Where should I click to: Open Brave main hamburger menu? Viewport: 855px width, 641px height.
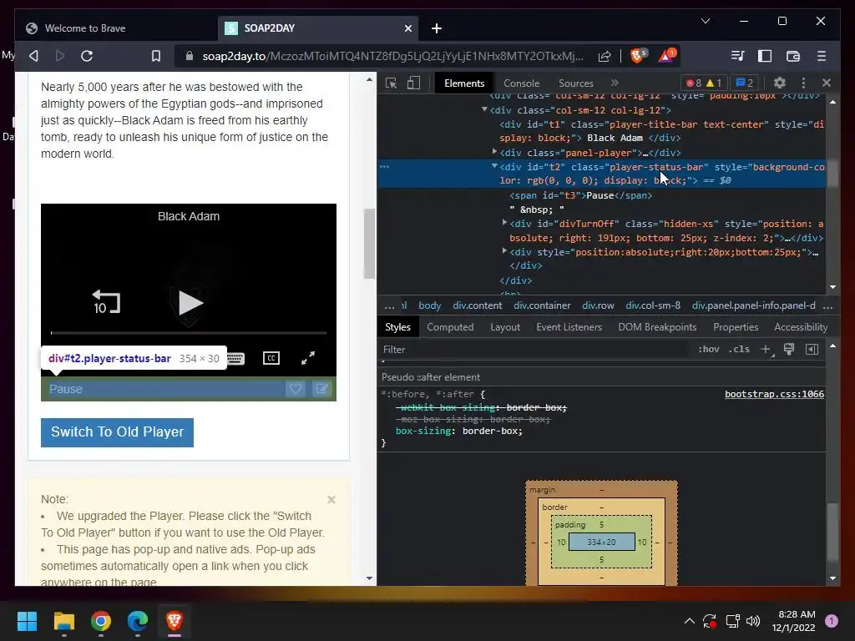pos(822,56)
